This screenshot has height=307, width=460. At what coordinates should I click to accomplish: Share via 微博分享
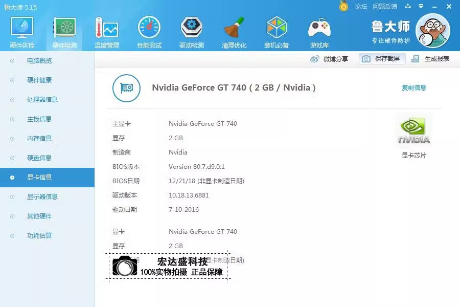click(329, 59)
